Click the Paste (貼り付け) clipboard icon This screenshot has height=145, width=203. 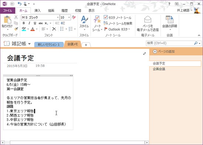[x=7, y=20]
